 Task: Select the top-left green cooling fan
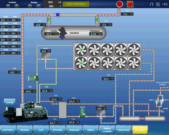coord(81,50)
